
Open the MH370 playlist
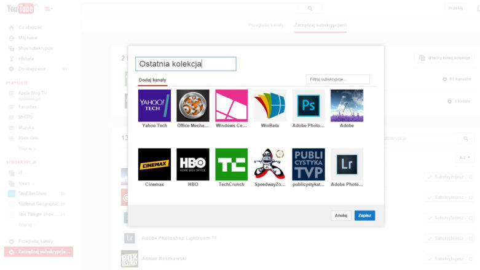[25, 117]
